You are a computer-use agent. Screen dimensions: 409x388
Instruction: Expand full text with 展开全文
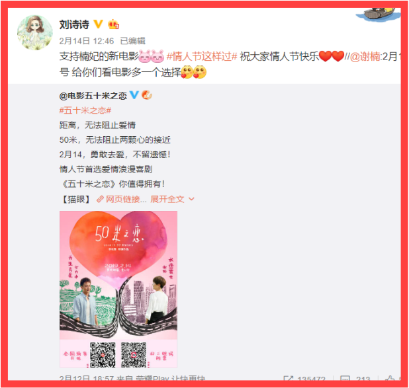[x=167, y=200]
